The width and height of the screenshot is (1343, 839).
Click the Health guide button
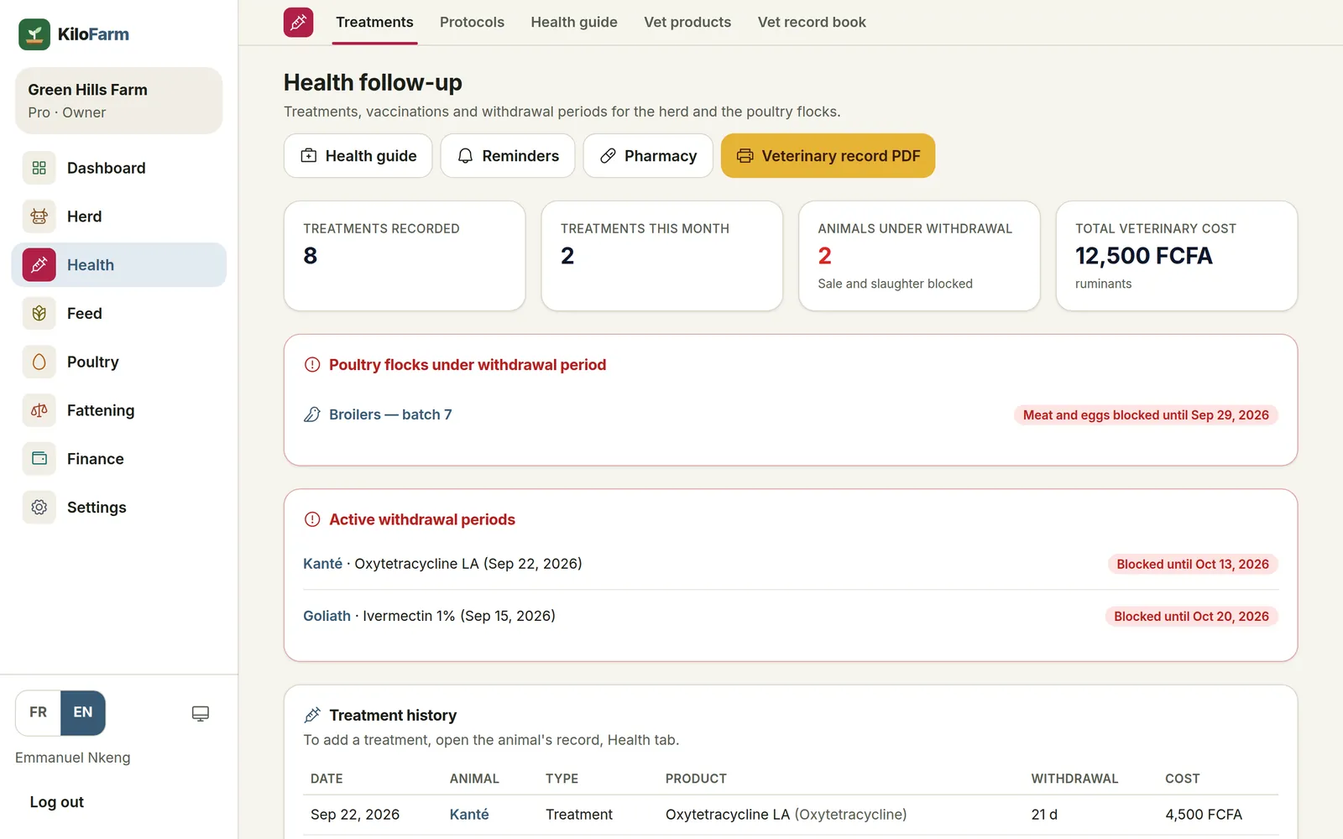click(x=358, y=156)
